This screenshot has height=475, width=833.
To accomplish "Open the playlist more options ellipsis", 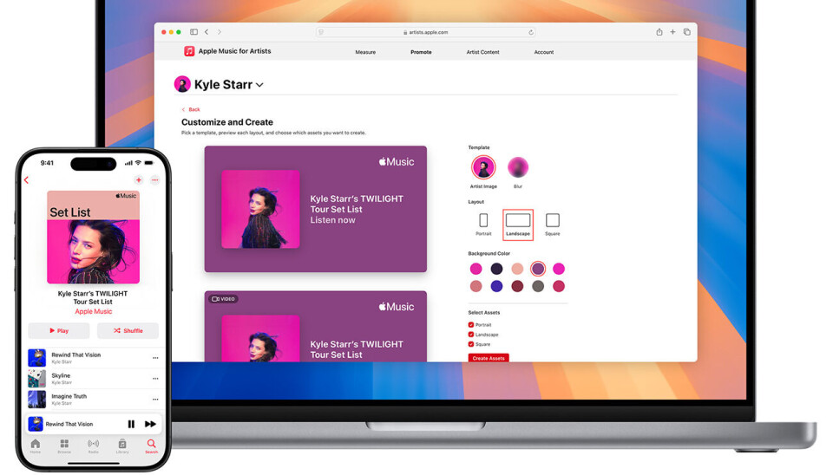I will click(x=154, y=180).
